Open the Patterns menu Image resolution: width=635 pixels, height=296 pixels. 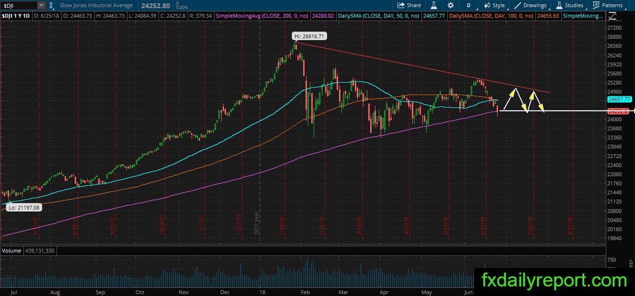coord(608,5)
